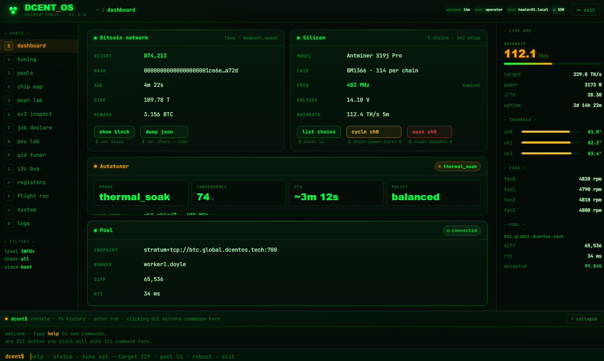Screen dimensions: 604x361
Task: Click the SSH connection status badge
Action: 559,10
